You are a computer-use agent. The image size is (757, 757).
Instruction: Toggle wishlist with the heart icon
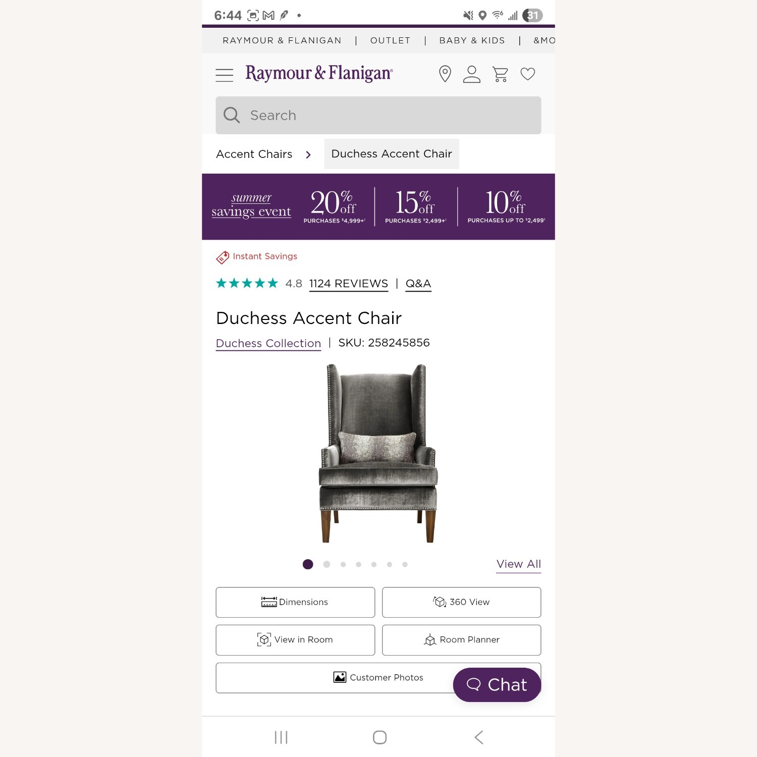click(528, 74)
